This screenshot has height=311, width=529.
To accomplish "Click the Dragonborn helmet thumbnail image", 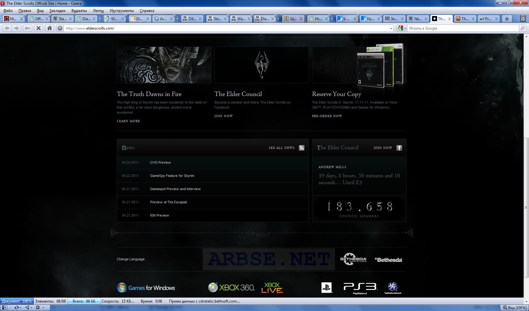I will [x=164, y=65].
